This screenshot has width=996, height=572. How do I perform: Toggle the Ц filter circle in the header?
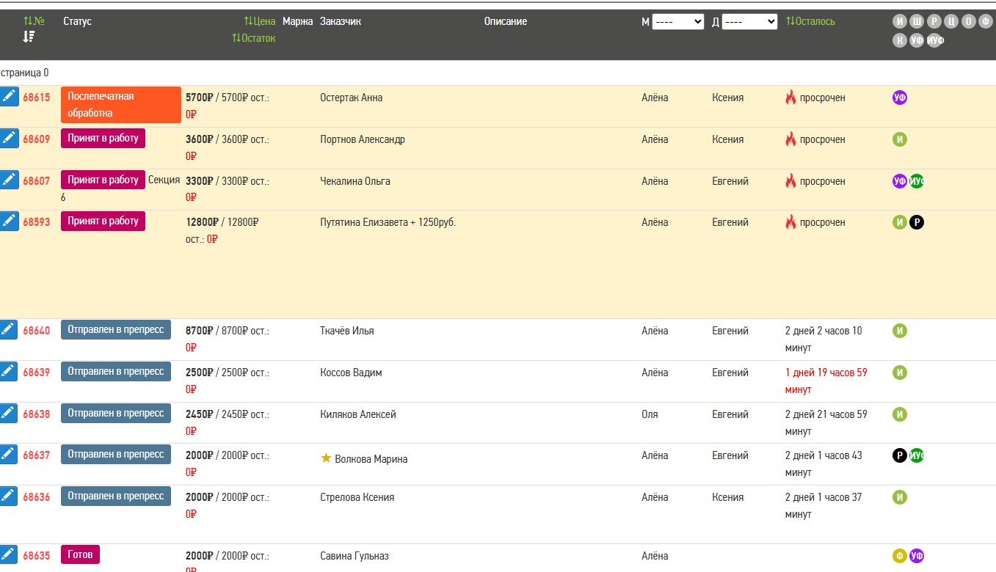pos(951,21)
